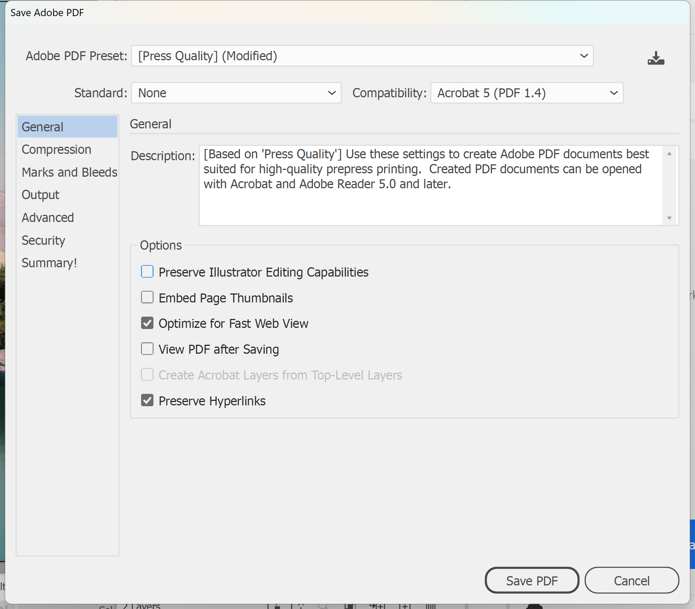
Task: Uncheck Preserve Hyperlinks option
Action: (147, 400)
